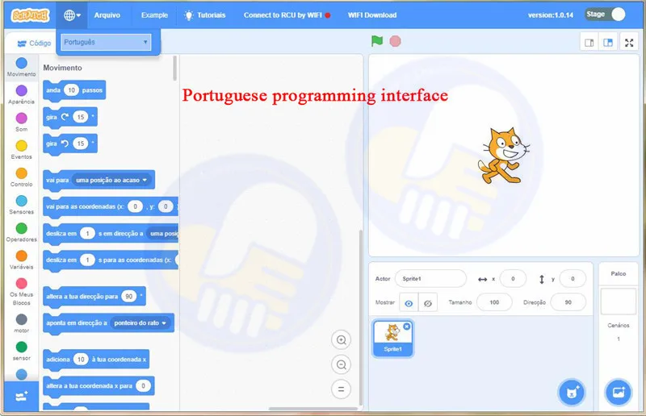Select the Eventos category

pyautogui.click(x=22, y=150)
